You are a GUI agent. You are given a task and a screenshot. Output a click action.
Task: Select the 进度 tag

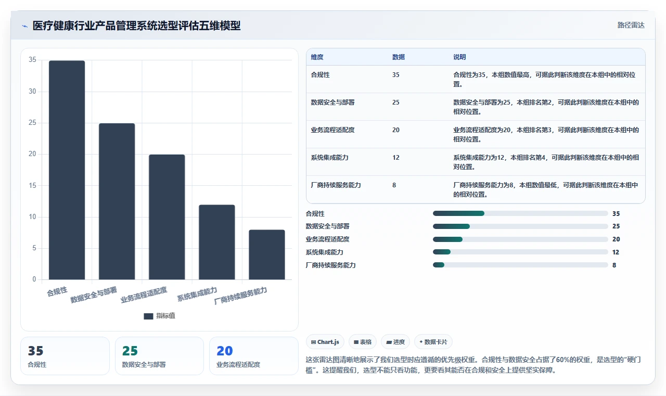pyautogui.click(x=395, y=342)
